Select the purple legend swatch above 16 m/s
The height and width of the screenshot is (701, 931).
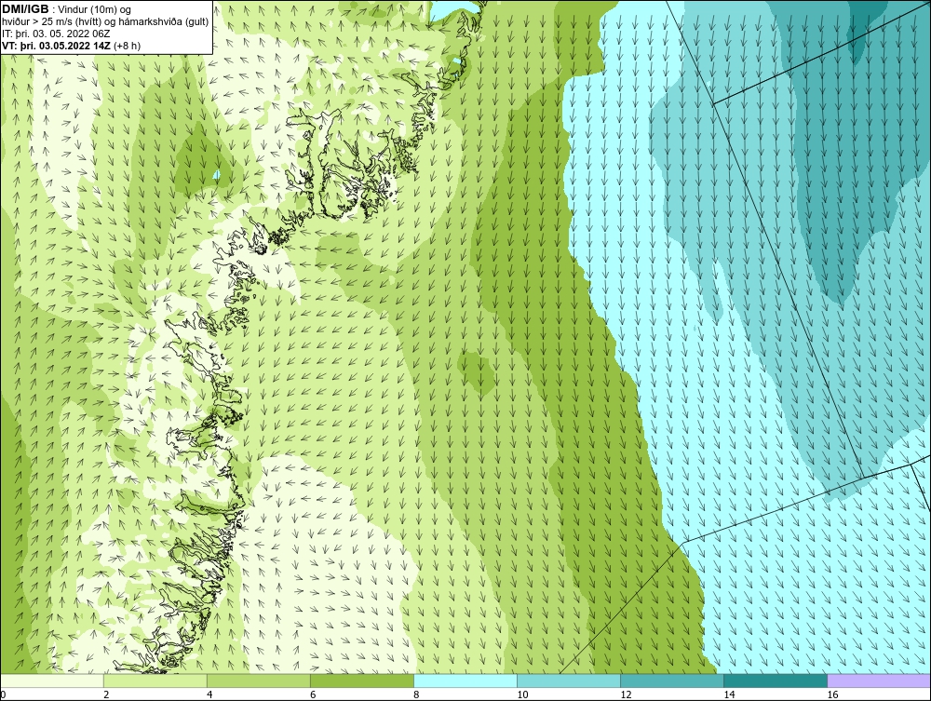click(x=880, y=681)
